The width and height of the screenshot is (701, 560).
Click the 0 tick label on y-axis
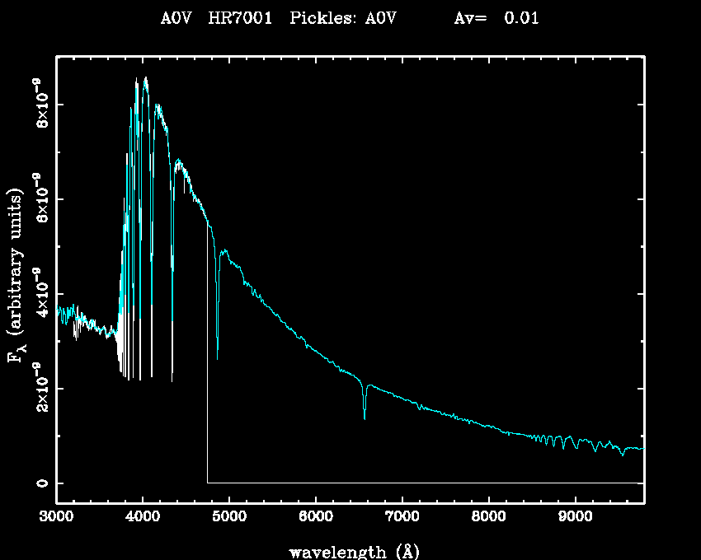coord(40,483)
